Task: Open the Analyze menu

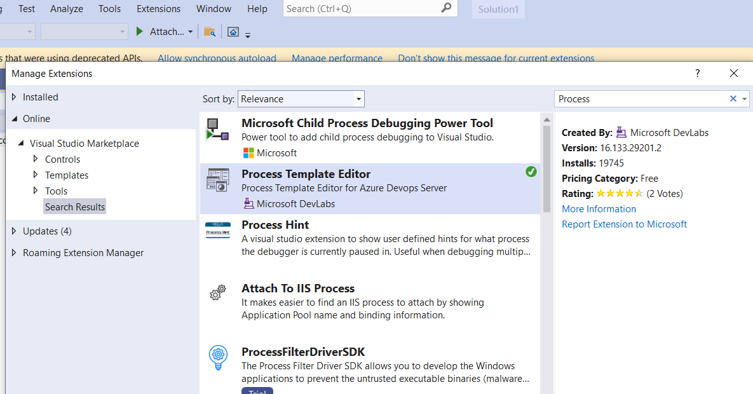Action: tap(67, 9)
